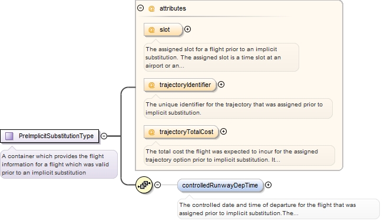The image size is (384, 221).
Task: Expand the trajectoryIdentifier attribute
Action: click(221, 84)
